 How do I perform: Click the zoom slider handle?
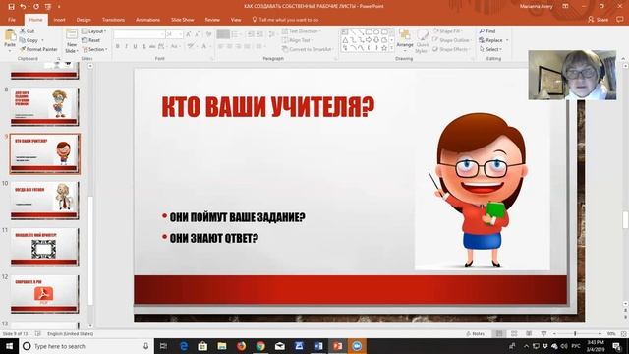[575, 334]
